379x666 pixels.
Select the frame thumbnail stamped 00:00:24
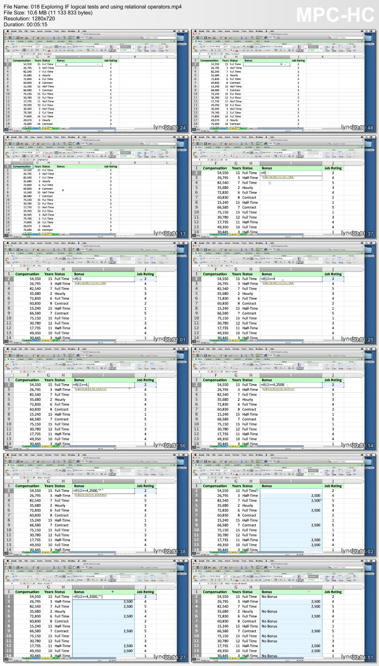tap(96, 81)
